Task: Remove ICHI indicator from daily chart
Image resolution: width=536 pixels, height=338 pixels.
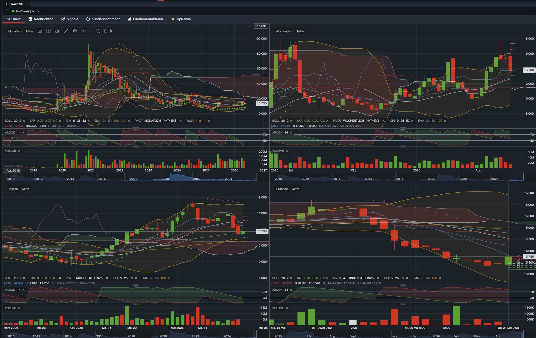Action: pos(136,278)
